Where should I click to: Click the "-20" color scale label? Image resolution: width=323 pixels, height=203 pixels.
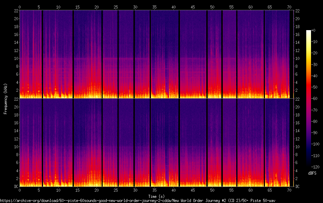pos(314,53)
